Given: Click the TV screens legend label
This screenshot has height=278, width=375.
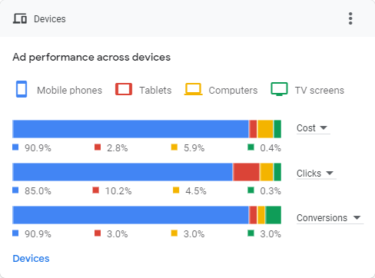Looking at the screenshot, I should click(320, 91).
